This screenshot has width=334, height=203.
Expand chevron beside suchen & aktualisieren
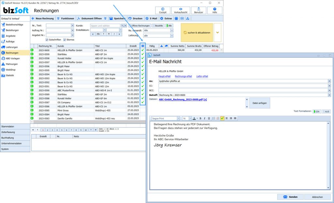pyautogui.click(x=218, y=33)
